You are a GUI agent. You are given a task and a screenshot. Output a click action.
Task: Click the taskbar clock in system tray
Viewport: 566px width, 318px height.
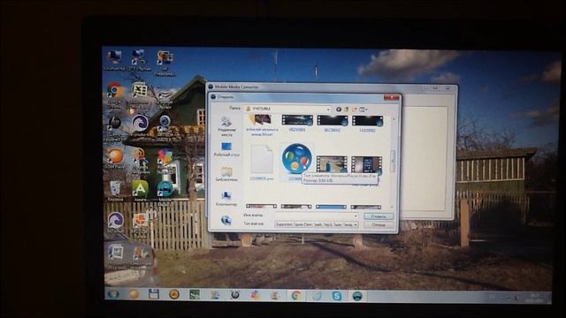pos(533,298)
